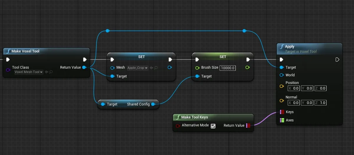The image size is (354, 155).
Task: Open the Voxel Mesh Tool class dropdown
Action: [29, 72]
